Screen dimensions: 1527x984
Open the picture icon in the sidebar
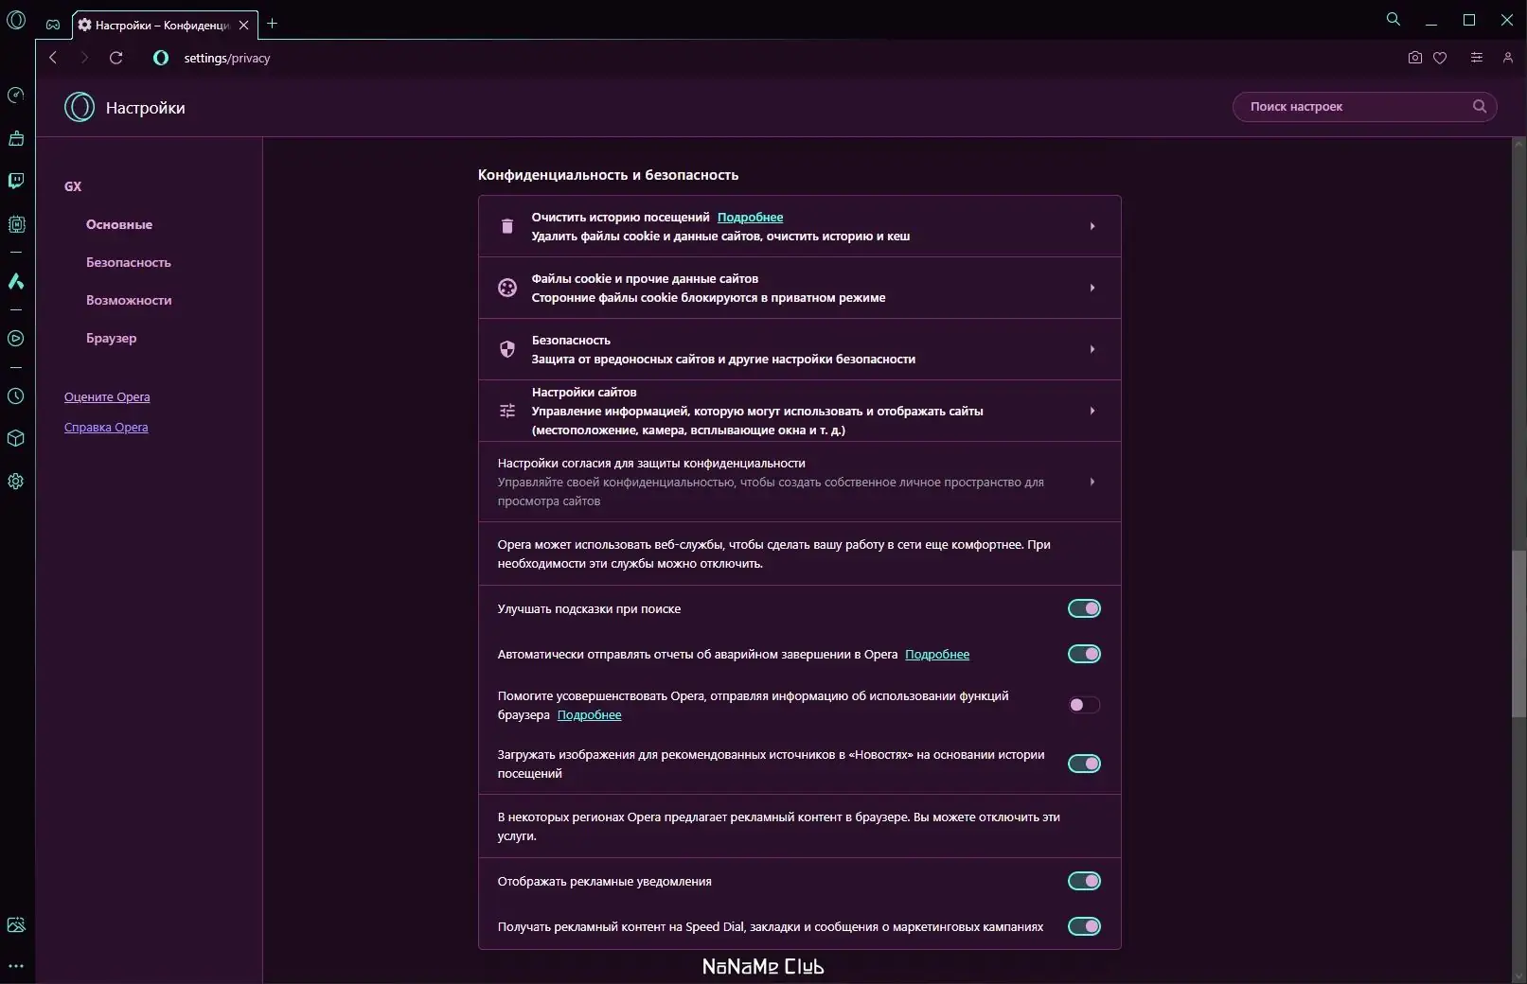tap(16, 924)
